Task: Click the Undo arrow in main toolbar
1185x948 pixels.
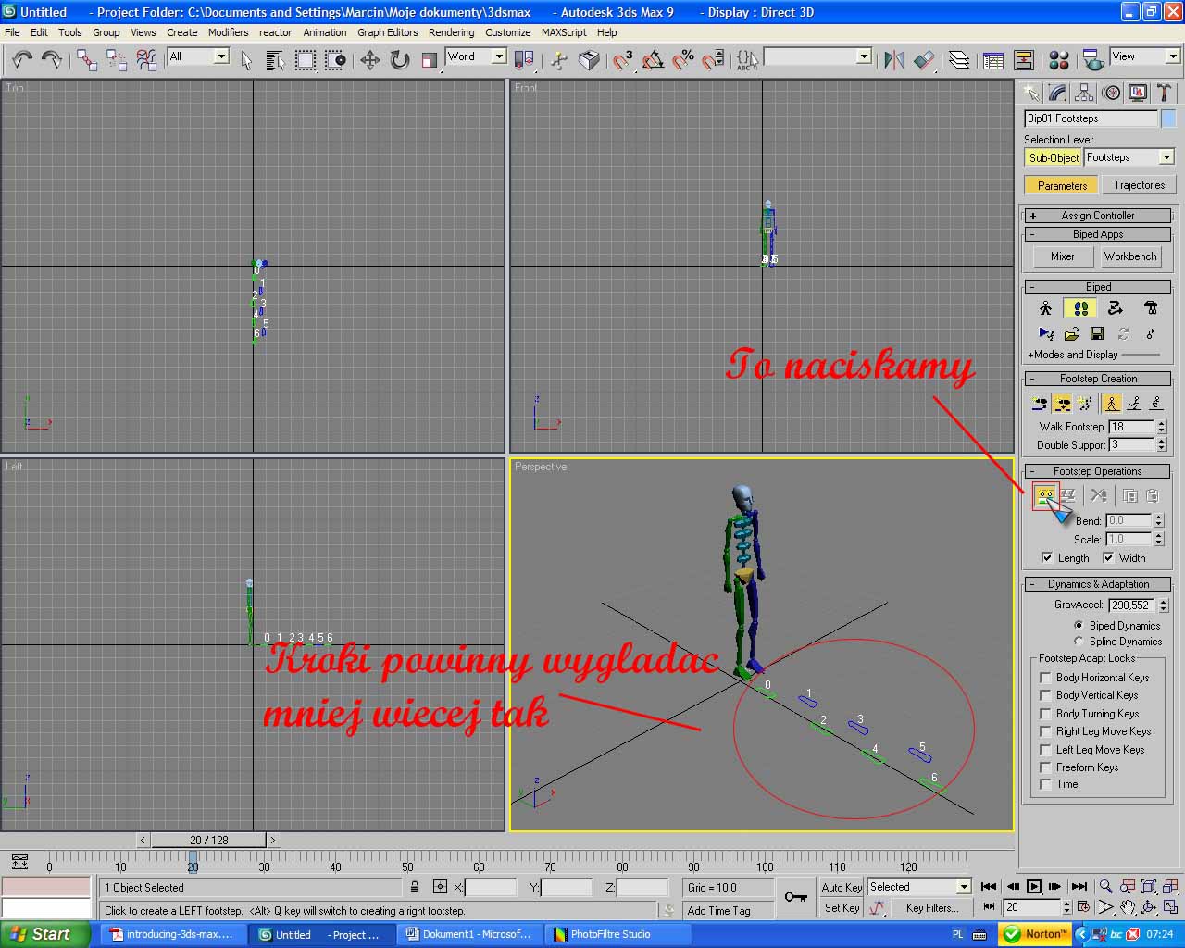Action: click(x=21, y=60)
